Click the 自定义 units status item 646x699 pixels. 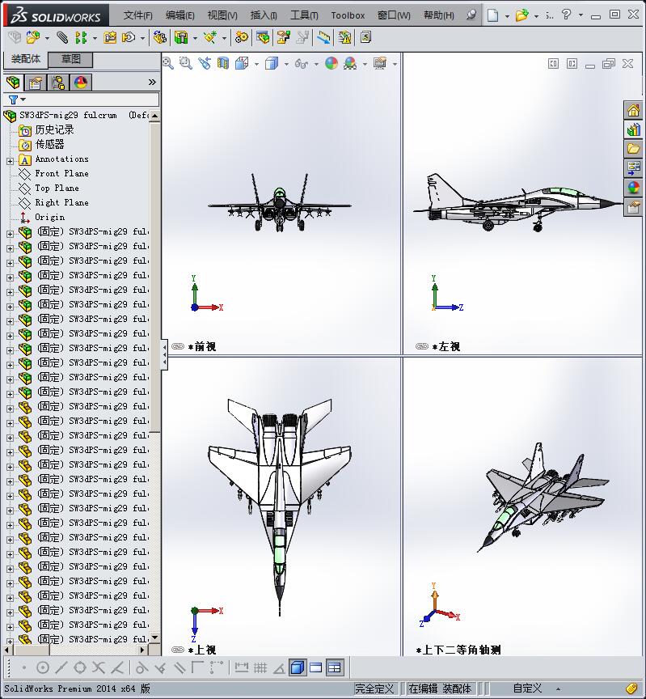pos(527,688)
